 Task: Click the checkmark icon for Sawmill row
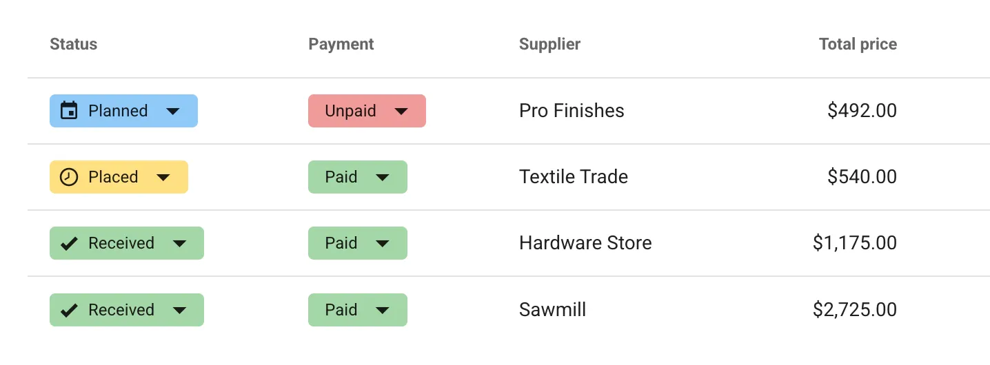[x=69, y=310]
